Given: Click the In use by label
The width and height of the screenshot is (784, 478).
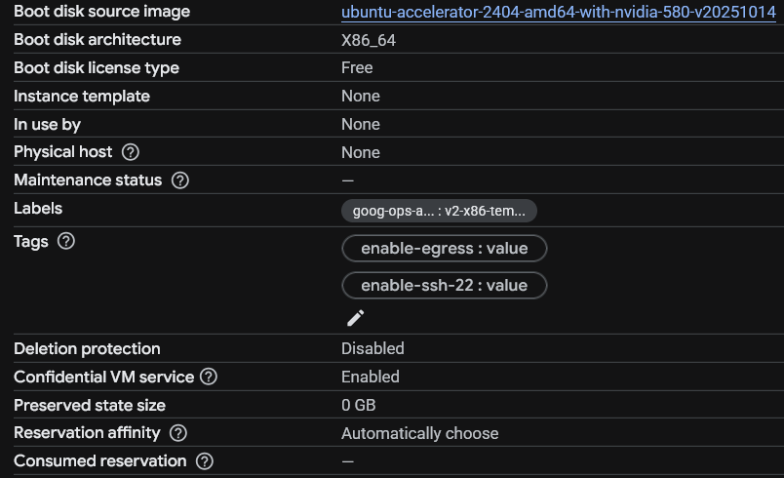Looking at the screenshot, I should [47, 124].
